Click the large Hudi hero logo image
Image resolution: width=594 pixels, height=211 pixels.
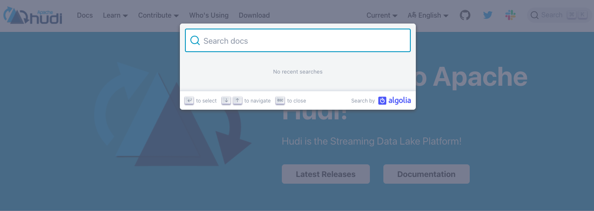[173, 113]
